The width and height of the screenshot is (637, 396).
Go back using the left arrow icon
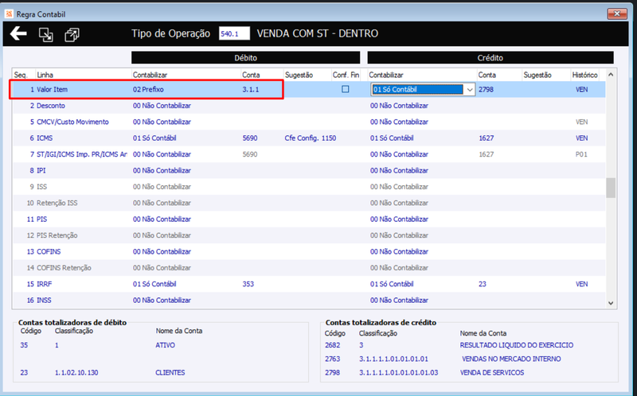coord(18,33)
